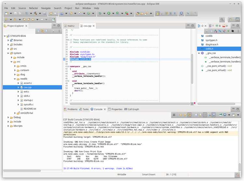Click the black asterisk Outline toolbar icon
The image size is (244, 181).
233,31
